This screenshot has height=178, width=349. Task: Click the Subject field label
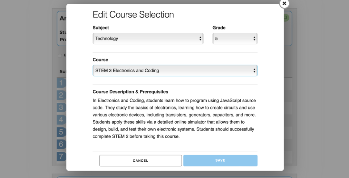pos(101,28)
